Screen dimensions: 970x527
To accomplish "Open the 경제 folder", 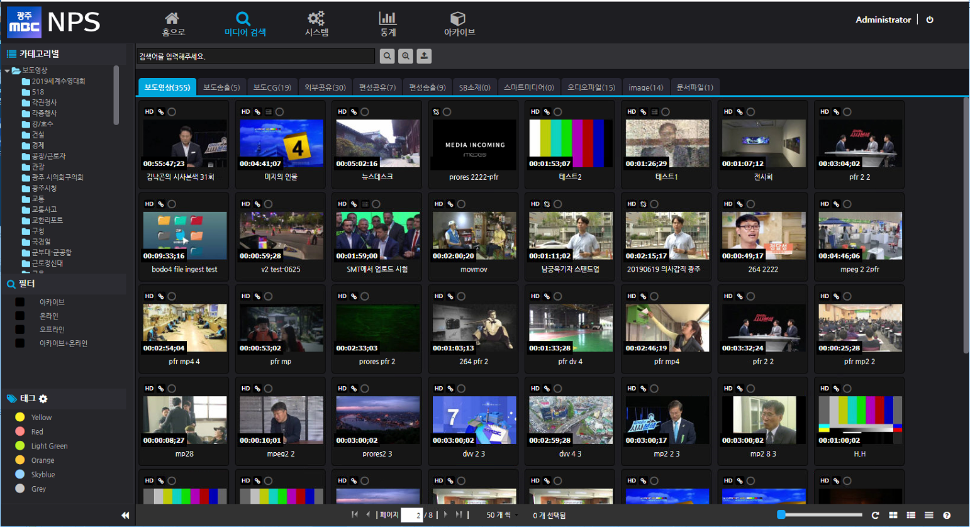I will point(33,145).
